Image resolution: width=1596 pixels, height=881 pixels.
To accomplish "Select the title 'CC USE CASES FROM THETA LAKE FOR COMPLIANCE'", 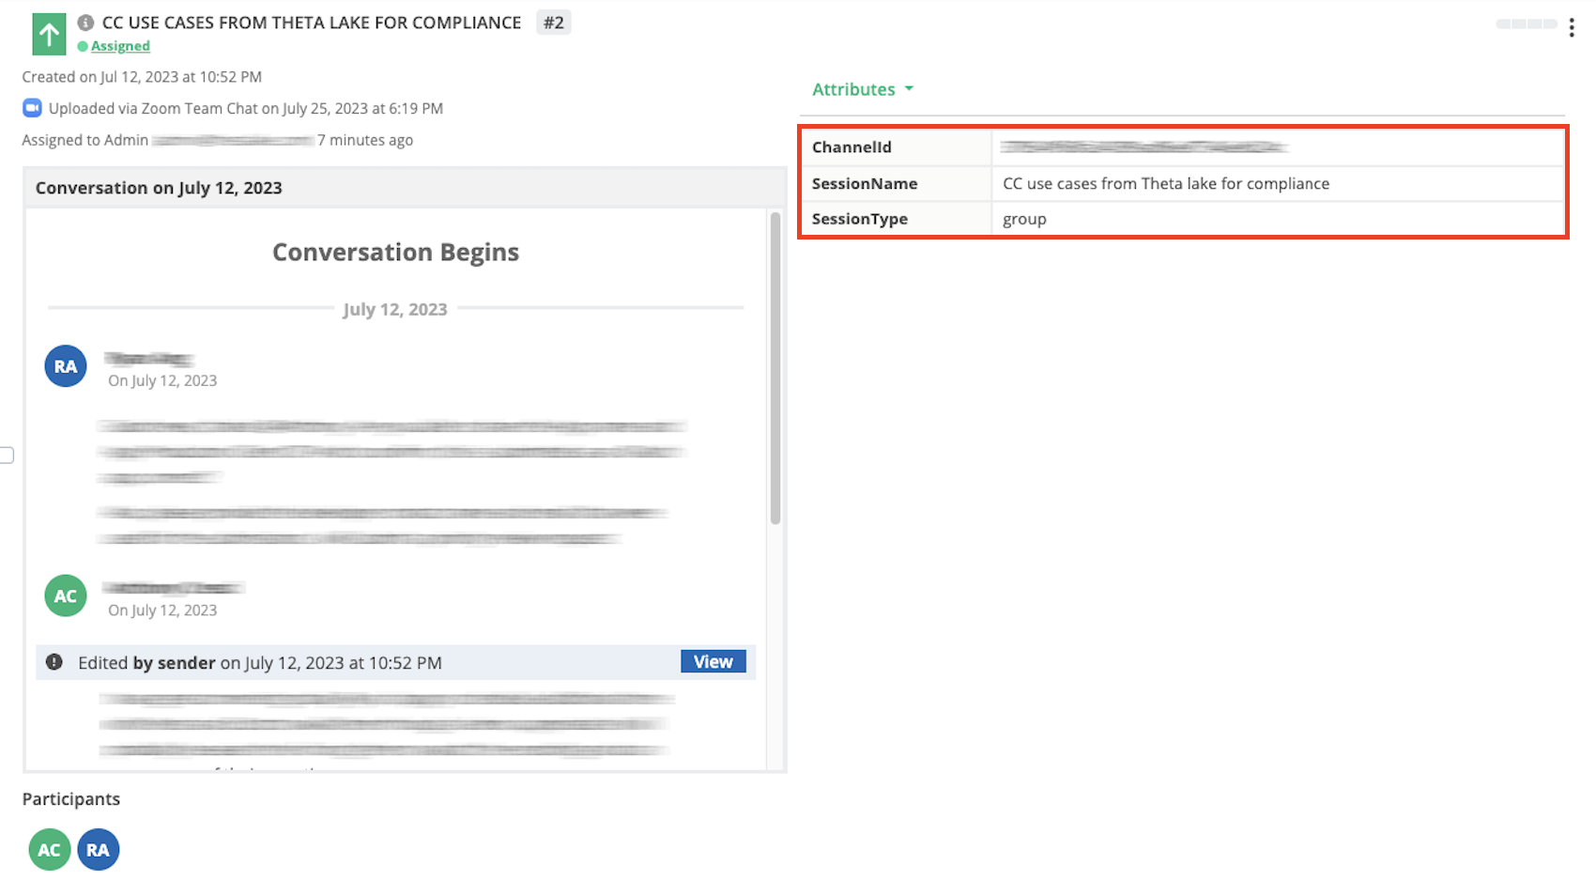I will point(312,23).
